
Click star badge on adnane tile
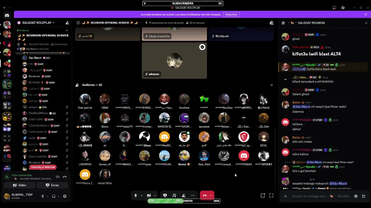click(202, 47)
